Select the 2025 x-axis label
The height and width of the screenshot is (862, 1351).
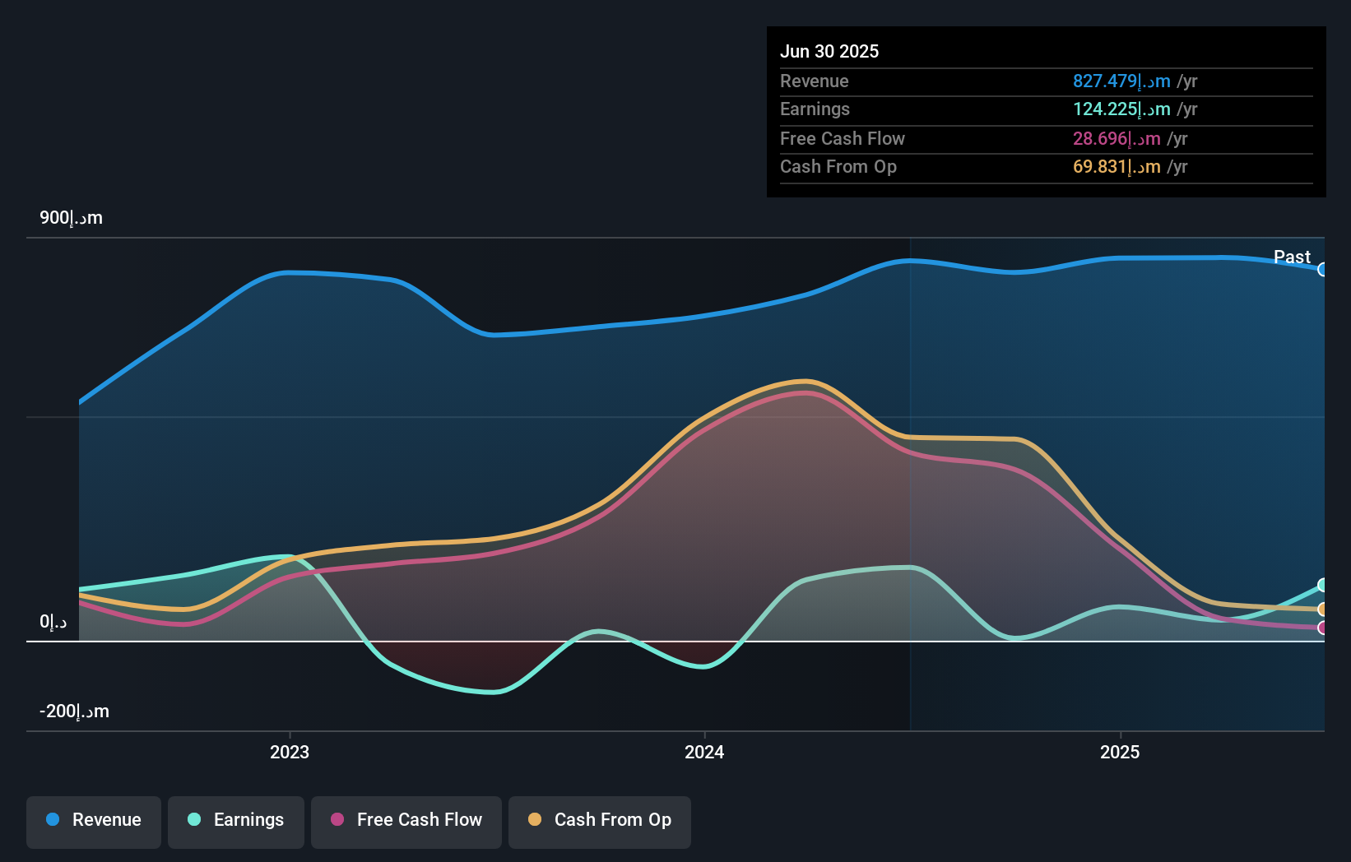tap(1120, 752)
